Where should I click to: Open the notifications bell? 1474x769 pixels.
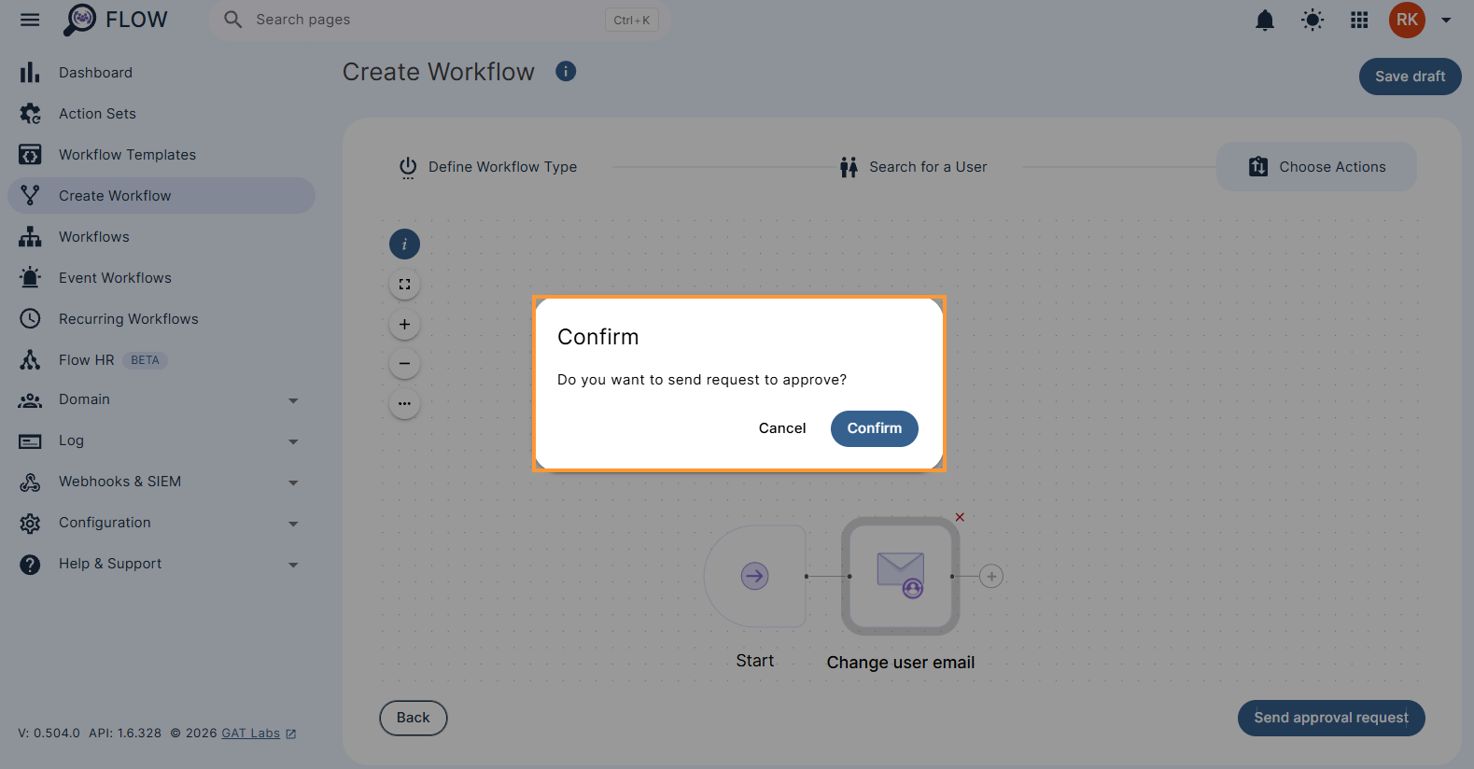(x=1265, y=20)
